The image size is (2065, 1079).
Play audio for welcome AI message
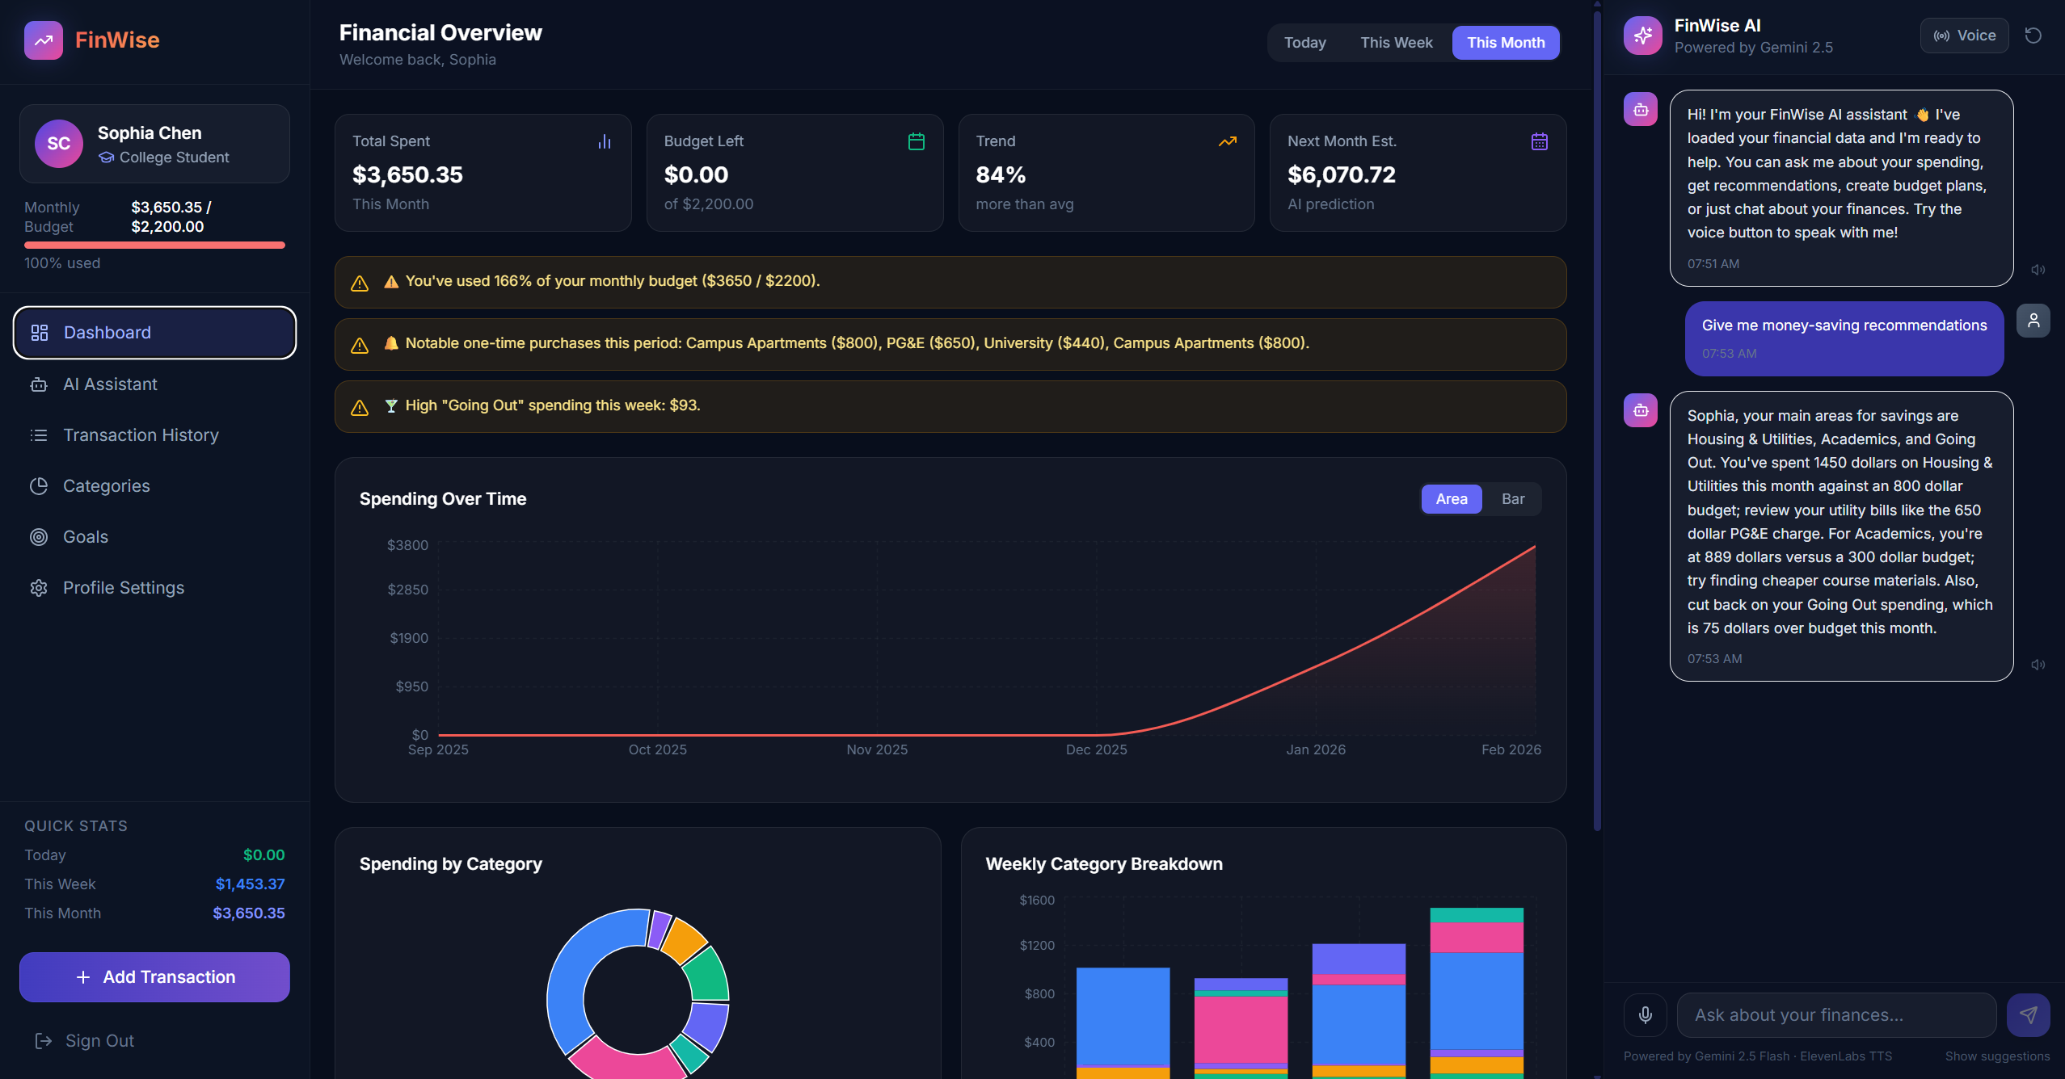tap(2038, 270)
